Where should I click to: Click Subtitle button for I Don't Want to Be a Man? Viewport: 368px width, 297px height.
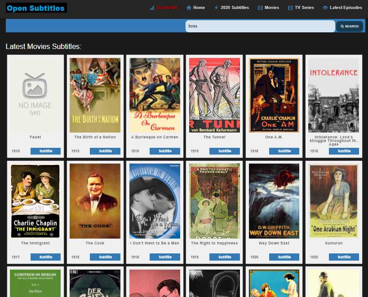coord(165,257)
